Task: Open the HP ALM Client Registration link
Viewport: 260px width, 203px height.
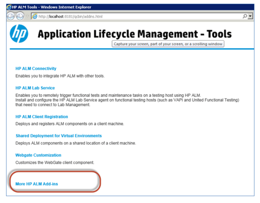Action: (x=42, y=117)
